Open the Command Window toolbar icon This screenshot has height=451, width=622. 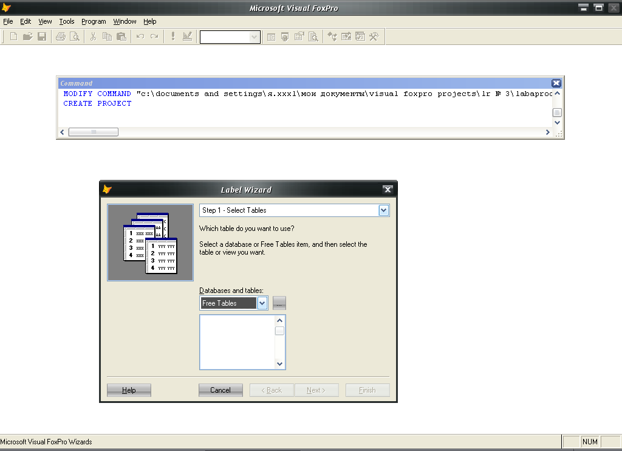271,37
